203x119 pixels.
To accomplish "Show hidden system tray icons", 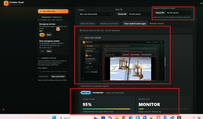I will tap(194, 118).
